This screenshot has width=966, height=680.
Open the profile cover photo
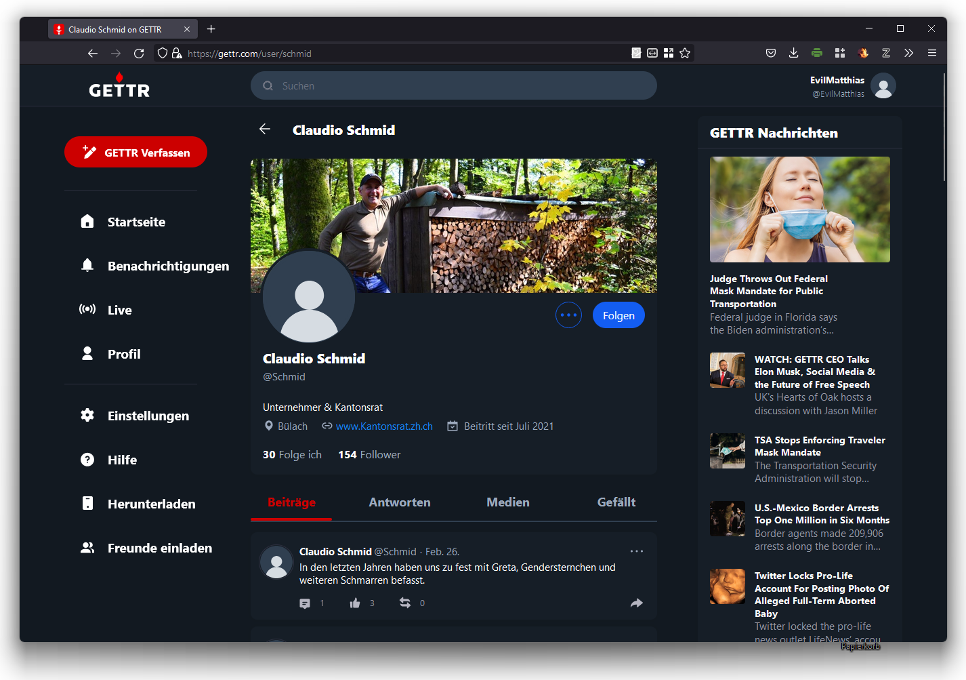point(454,226)
